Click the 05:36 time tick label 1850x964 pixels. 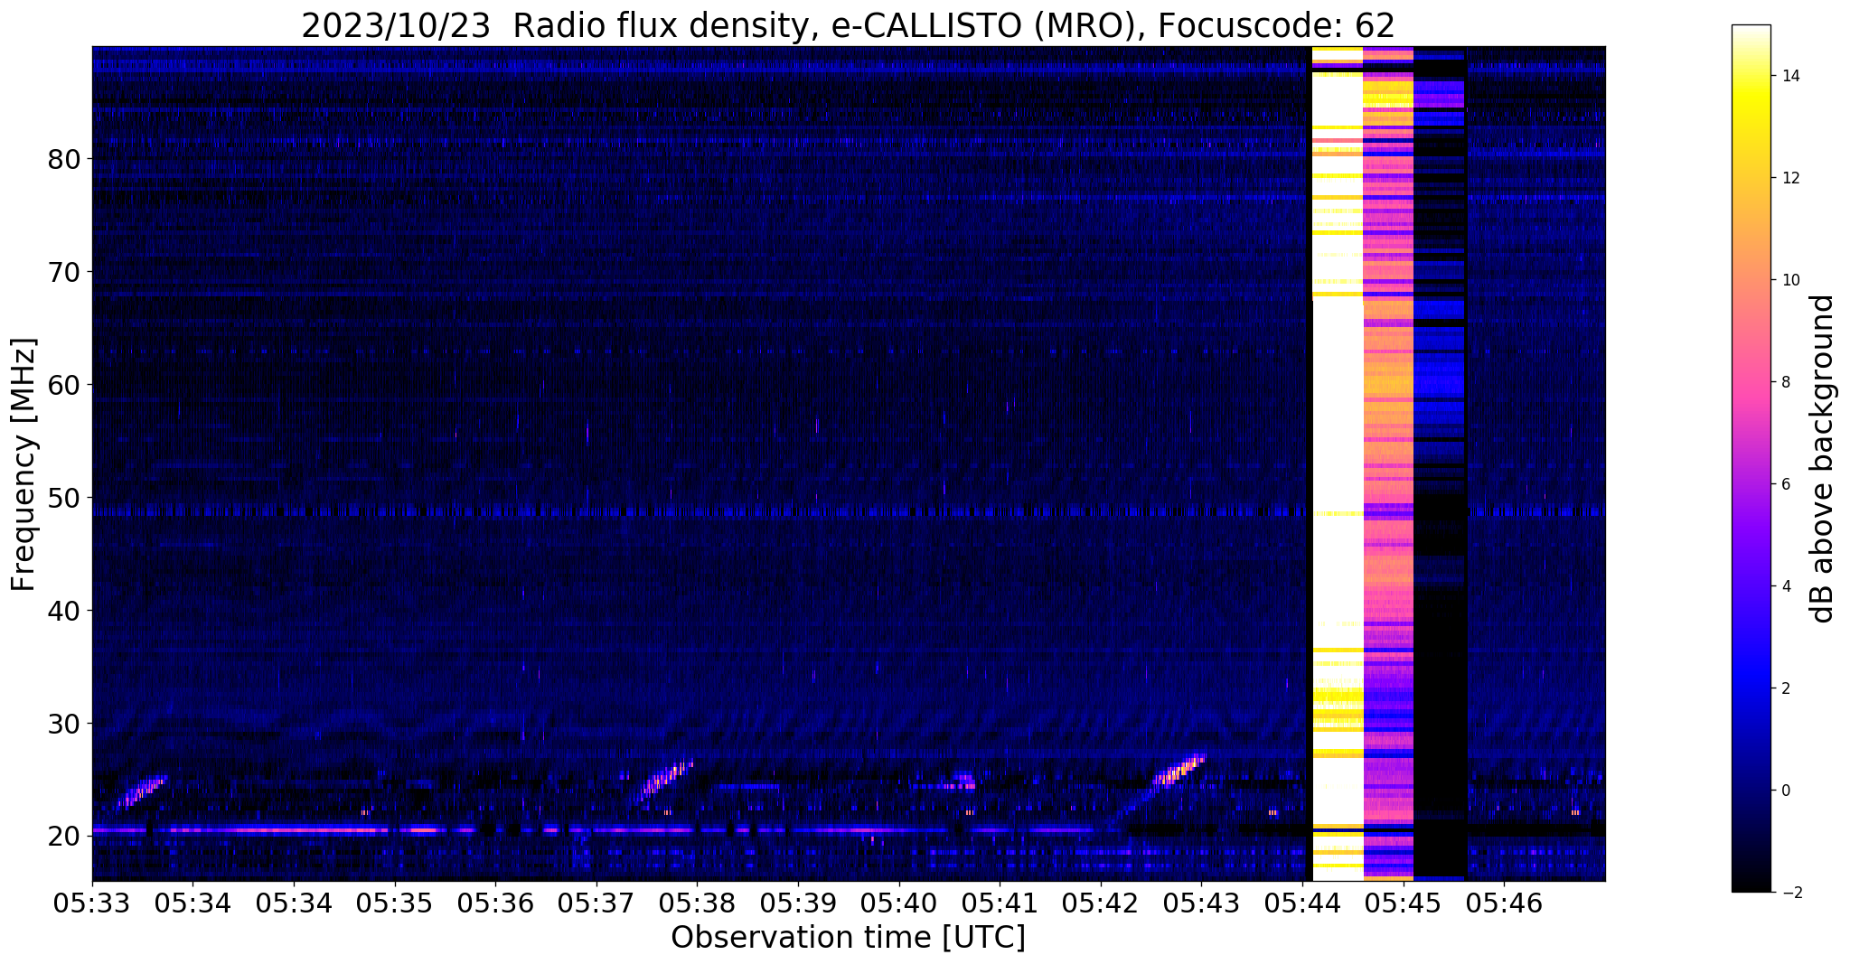pos(495,903)
